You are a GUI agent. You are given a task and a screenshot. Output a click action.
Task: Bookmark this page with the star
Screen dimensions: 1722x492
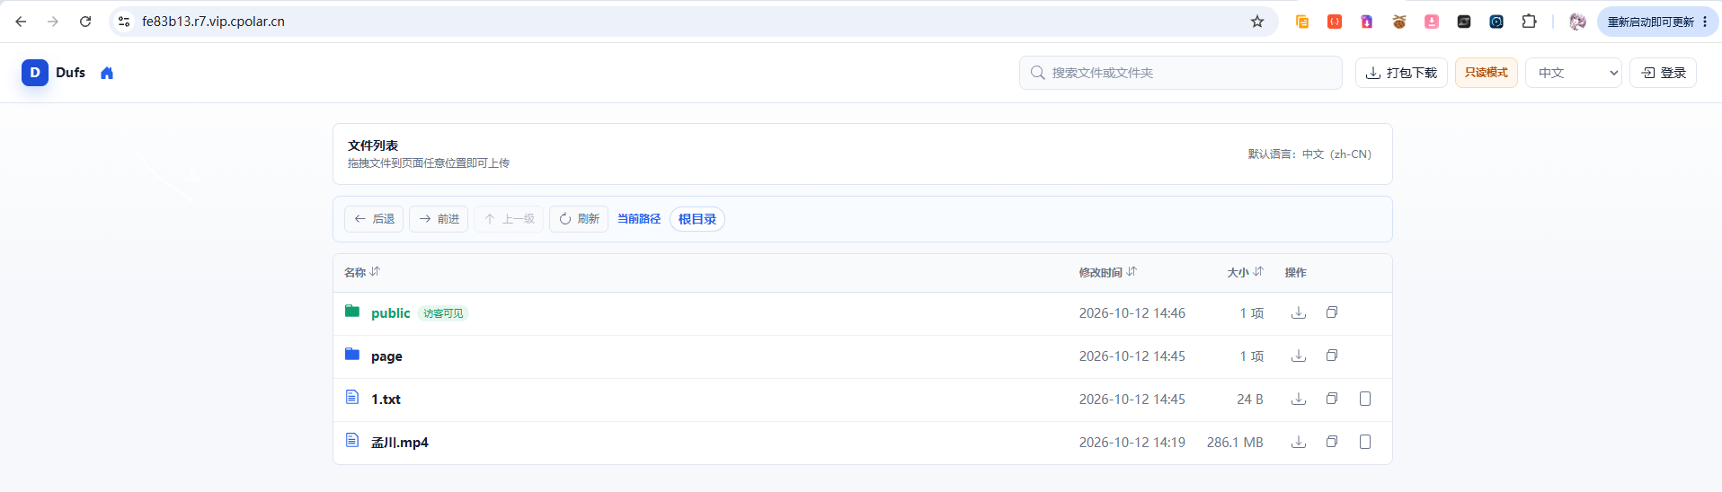(x=1257, y=22)
